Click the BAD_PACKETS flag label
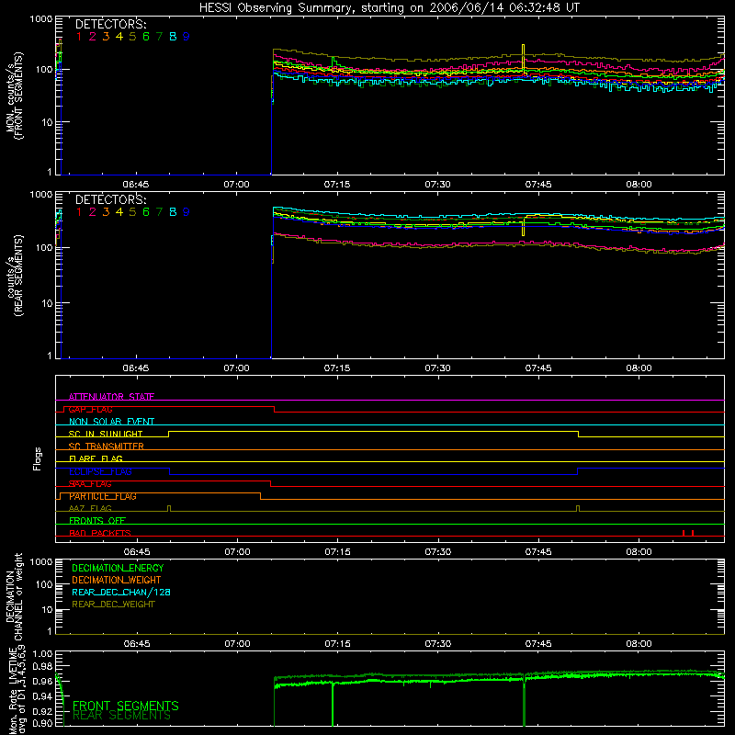 click(x=100, y=533)
